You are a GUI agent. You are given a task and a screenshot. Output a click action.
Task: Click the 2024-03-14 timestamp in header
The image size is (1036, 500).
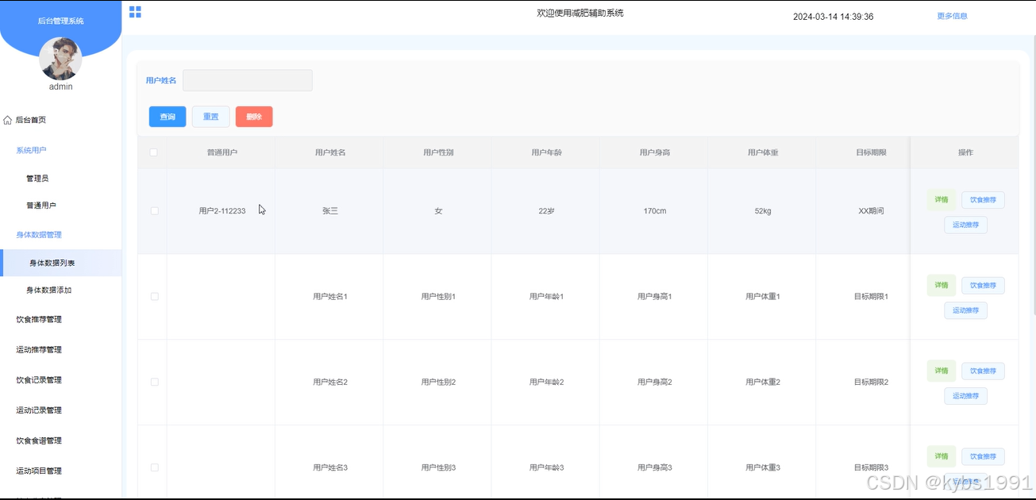[833, 17]
